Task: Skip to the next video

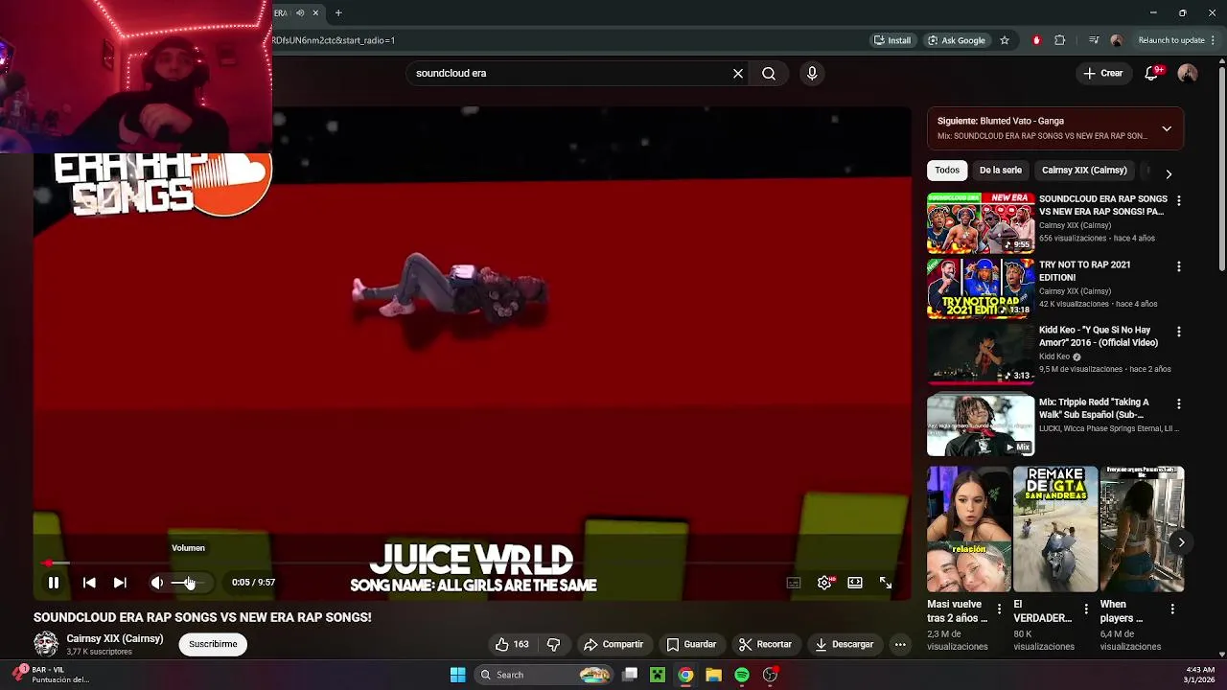Action: (120, 583)
